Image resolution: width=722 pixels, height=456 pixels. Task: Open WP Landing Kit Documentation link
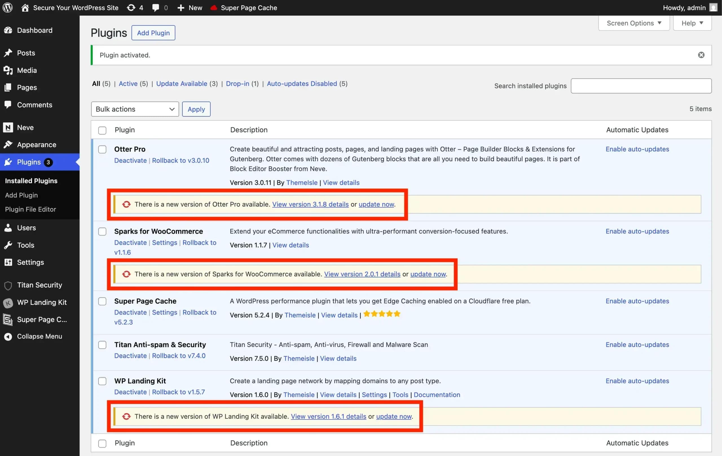pyautogui.click(x=437, y=395)
